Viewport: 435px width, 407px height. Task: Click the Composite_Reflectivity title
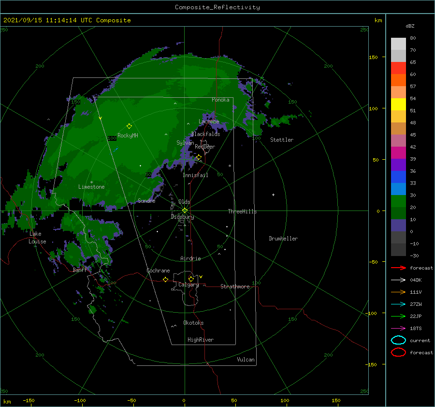tap(217, 7)
